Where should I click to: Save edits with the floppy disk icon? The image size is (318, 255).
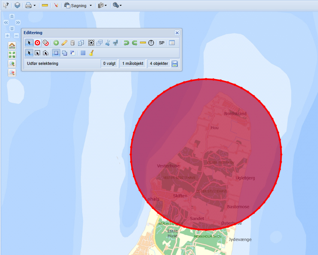175,64
